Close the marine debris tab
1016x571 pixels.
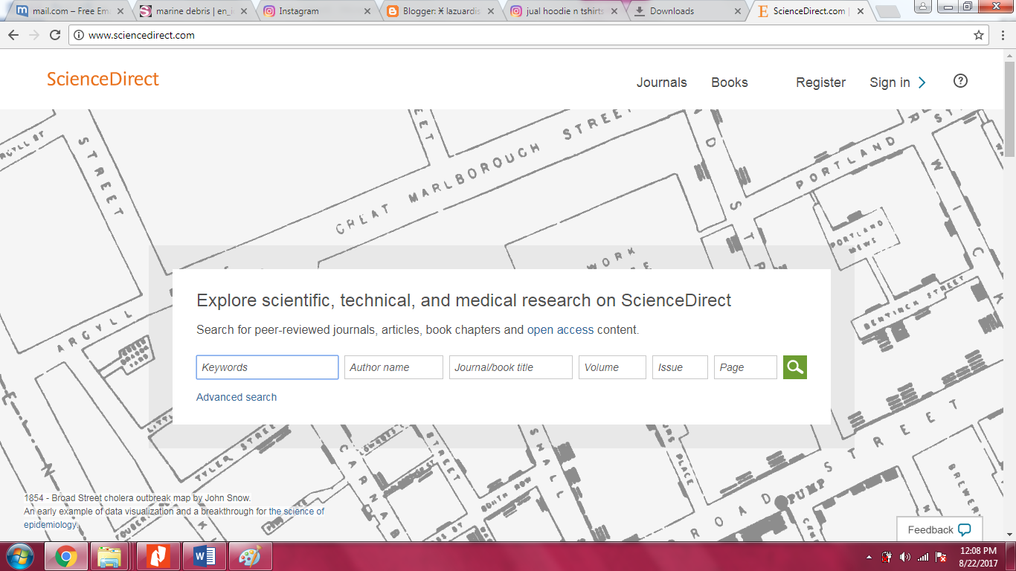point(243,11)
